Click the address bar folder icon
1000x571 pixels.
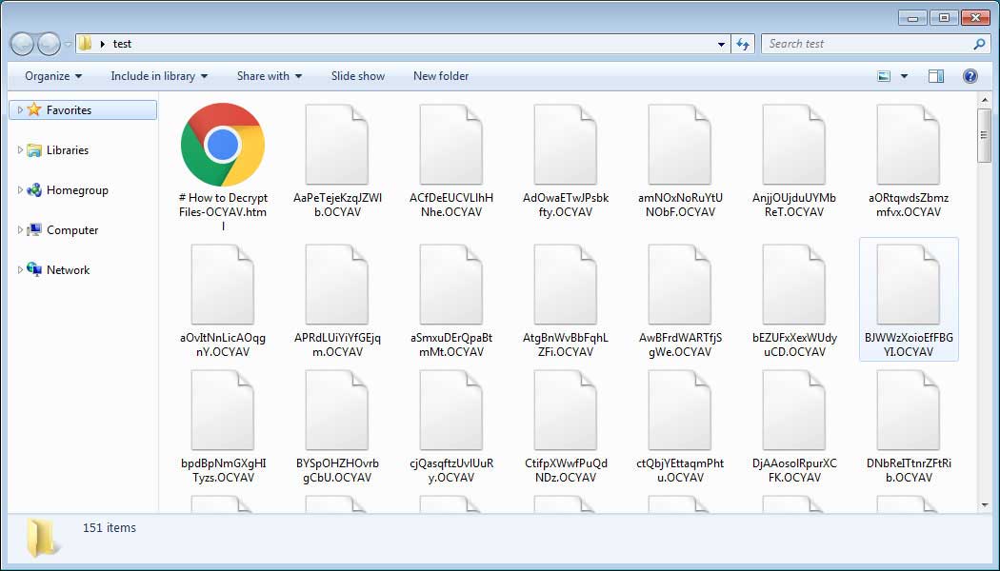(x=85, y=44)
